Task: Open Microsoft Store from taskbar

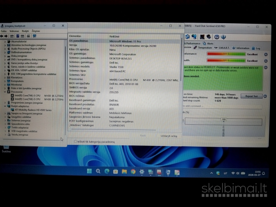Action: (x=116, y=171)
